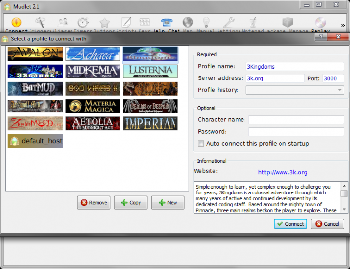This screenshot has height=269, width=350.
Task: Click the New profile button
Action: tap(168, 203)
